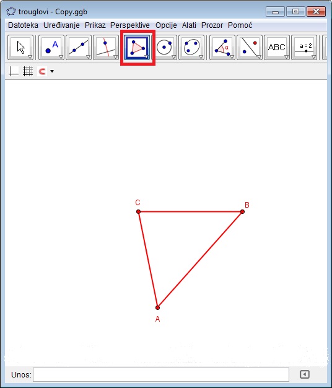Click the input help arrow button
Image resolution: width=332 pixels, height=388 pixels.
click(305, 374)
